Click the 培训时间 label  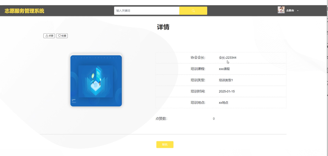[x=198, y=91]
